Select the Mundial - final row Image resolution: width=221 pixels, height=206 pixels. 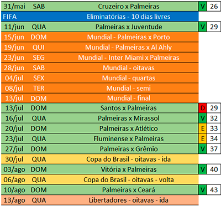click(x=100, y=98)
